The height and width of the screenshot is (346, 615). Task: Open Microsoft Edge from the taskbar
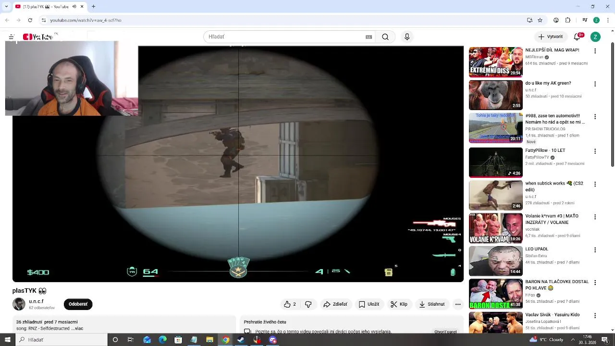click(x=163, y=340)
